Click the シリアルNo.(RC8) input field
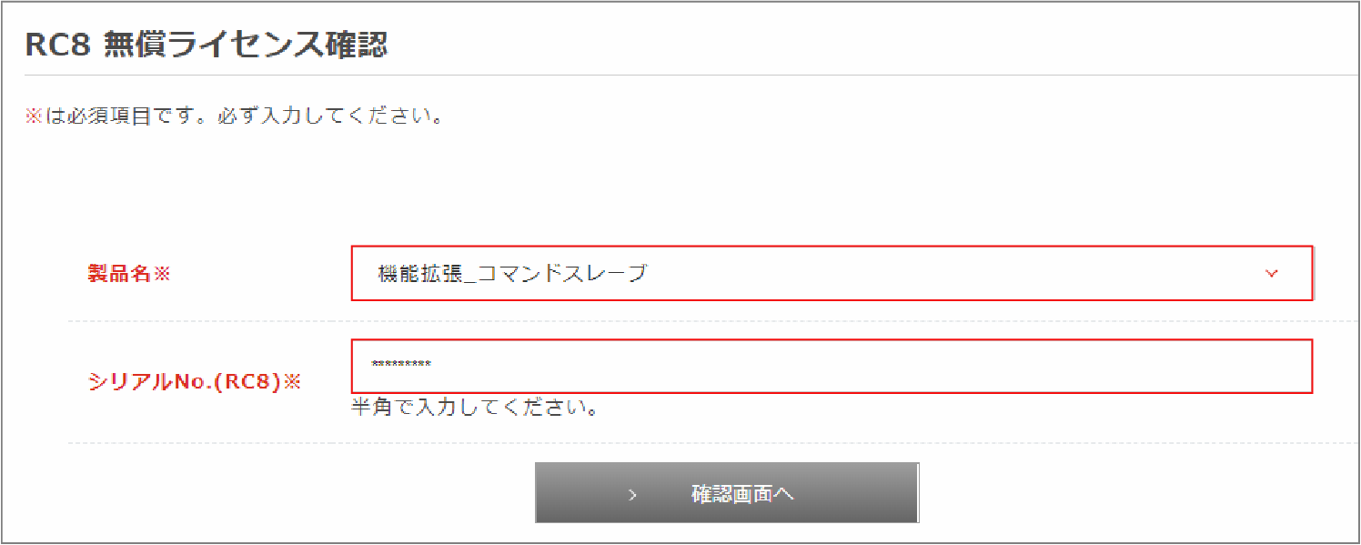This screenshot has height=545, width=1361. click(x=832, y=366)
